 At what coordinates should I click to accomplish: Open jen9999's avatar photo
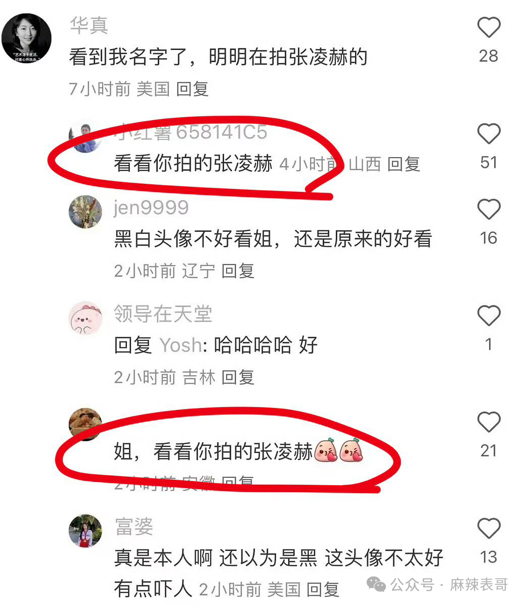[85, 212]
